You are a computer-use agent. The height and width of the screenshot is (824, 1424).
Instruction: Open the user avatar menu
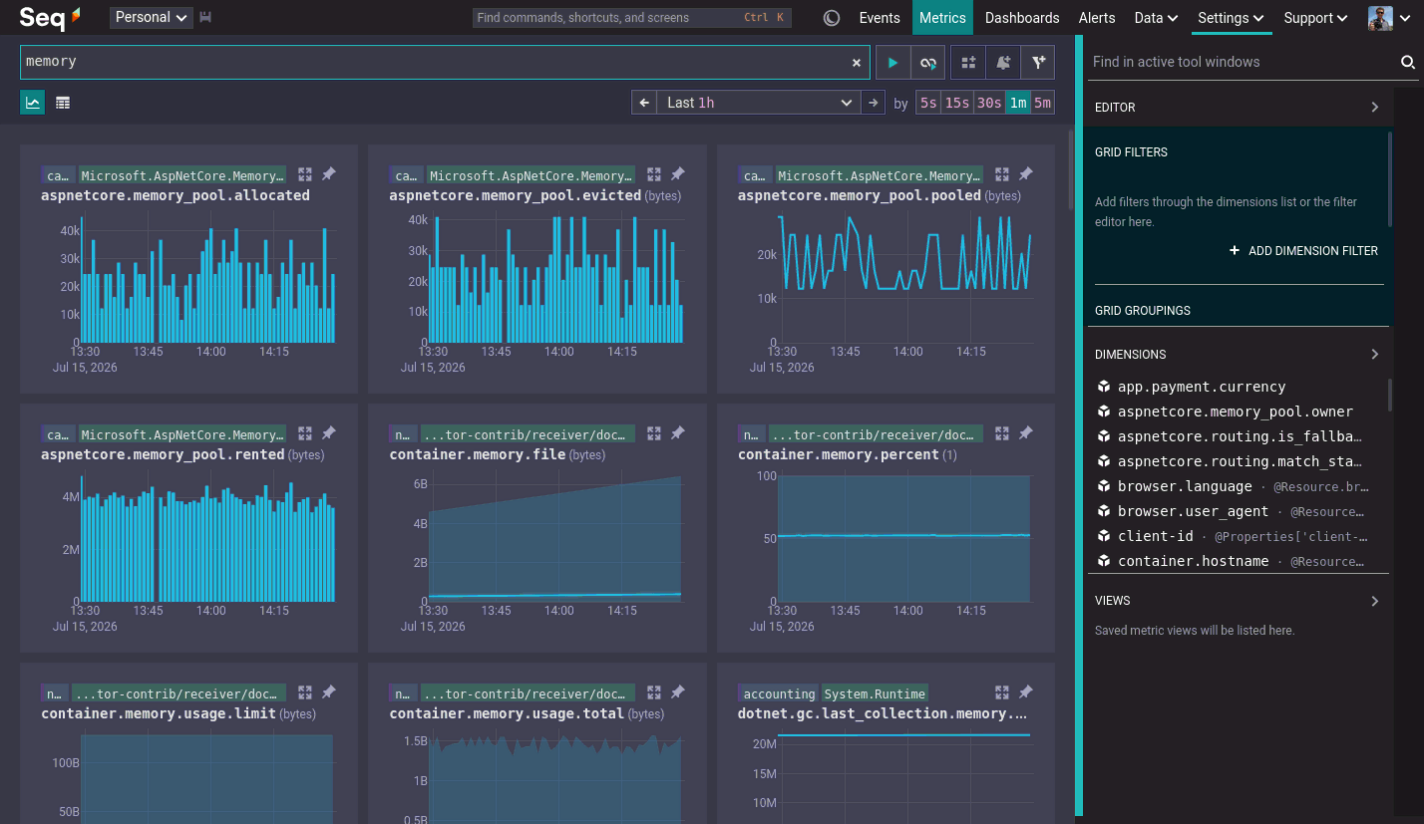click(1389, 18)
